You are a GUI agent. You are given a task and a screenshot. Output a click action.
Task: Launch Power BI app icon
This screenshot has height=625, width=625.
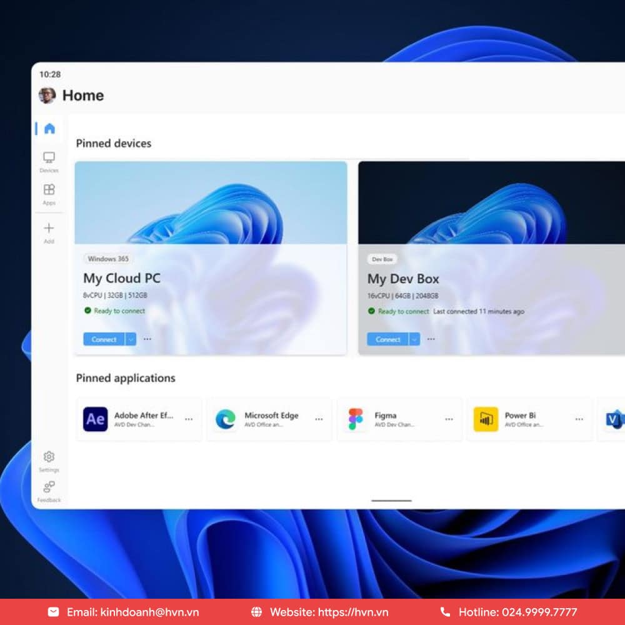[x=486, y=419]
